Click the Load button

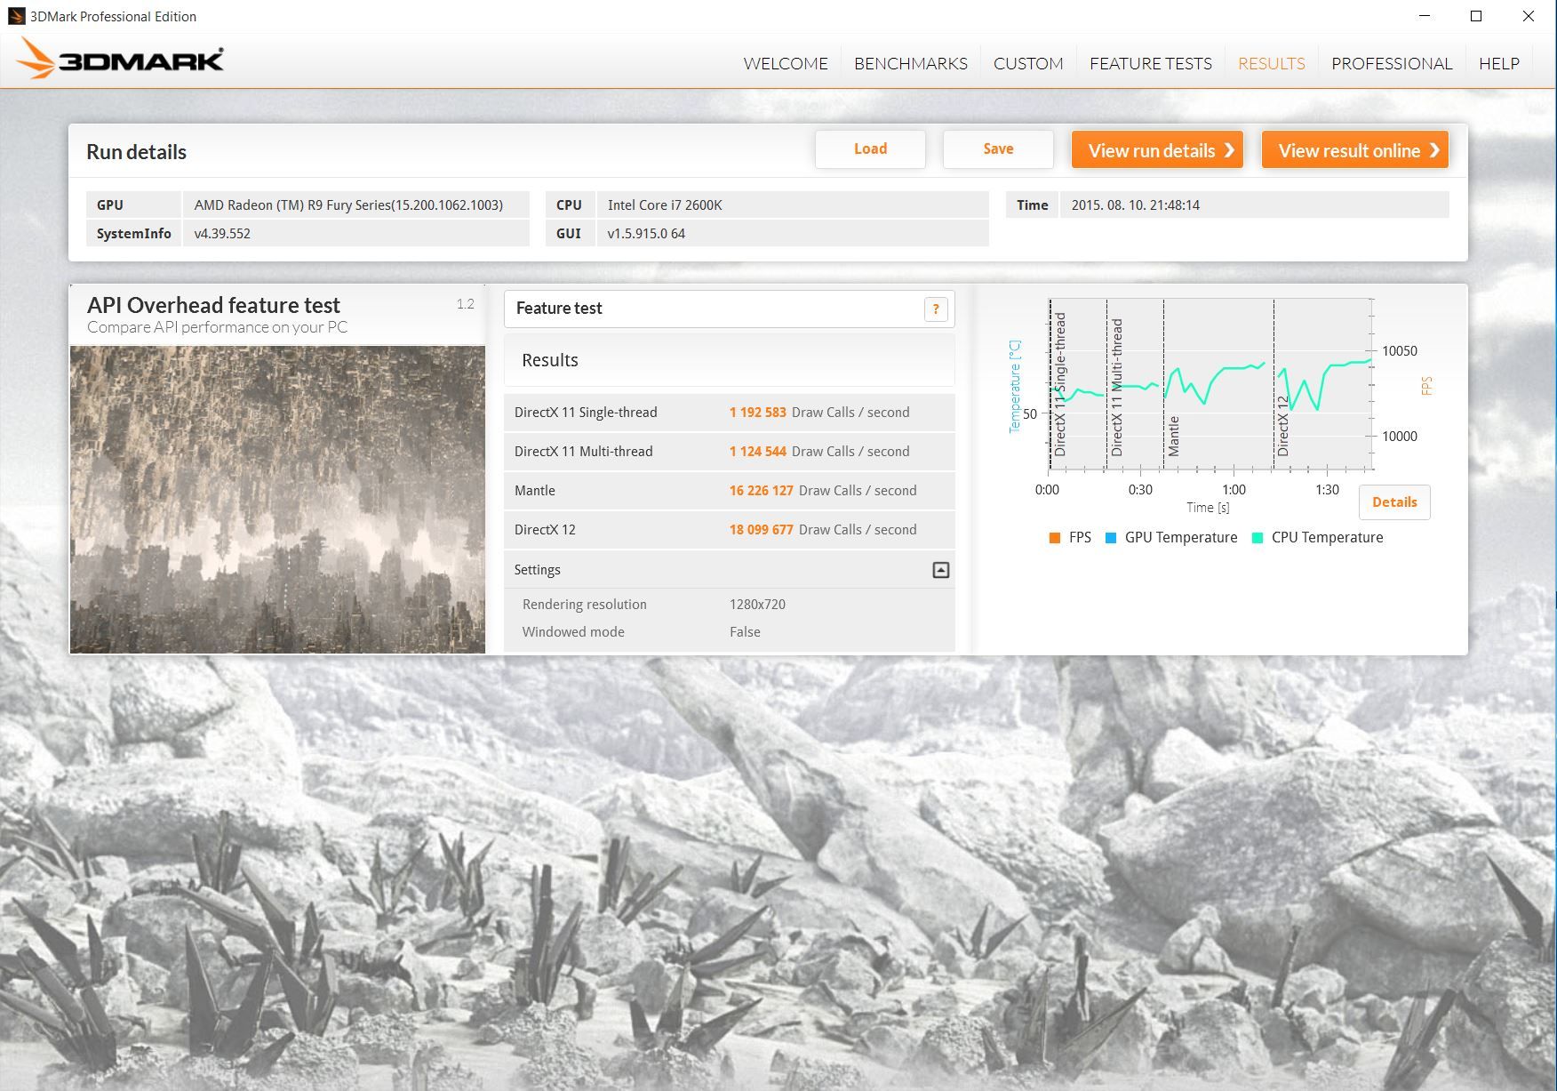tap(870, 149)
